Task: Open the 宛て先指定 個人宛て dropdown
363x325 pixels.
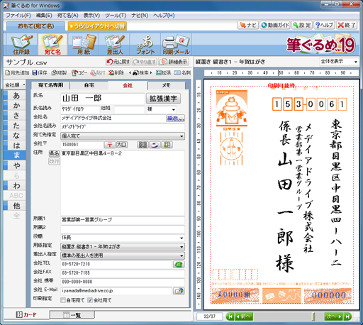Action: tap(123, 136)
